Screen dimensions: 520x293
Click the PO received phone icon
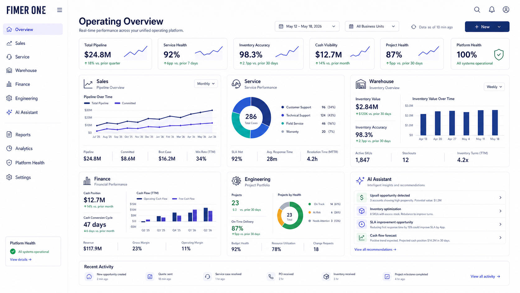pyautogui.click(x=271, y=276)
